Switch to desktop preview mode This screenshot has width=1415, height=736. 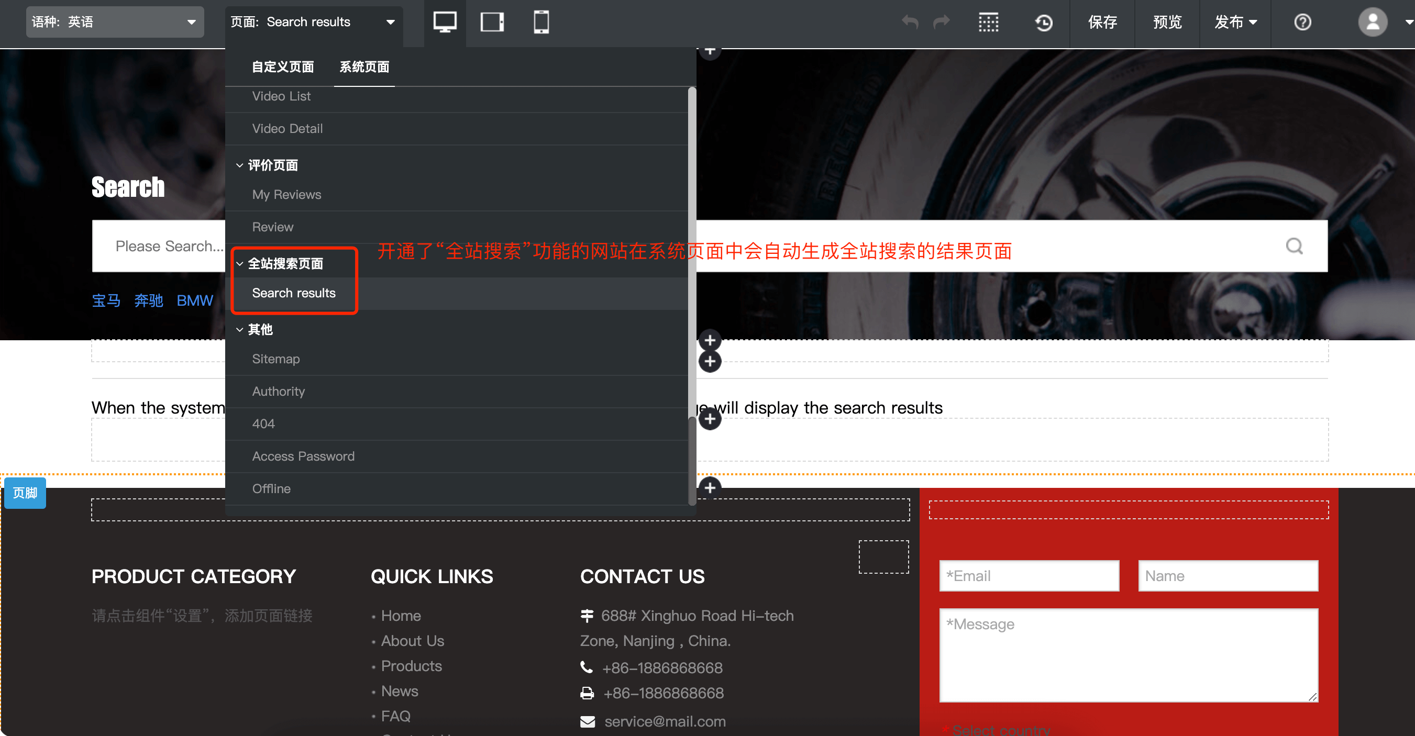pyautogui.click(x=445, y=22)
